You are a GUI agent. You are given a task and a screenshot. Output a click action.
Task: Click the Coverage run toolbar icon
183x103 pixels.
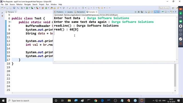[x=32, y=8]
